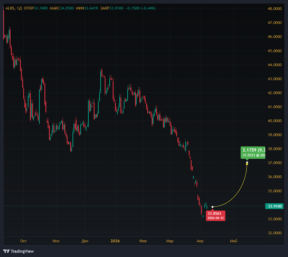Click the Окт label on time axis
Image resolution: width=288 pixels, height=257 pixels.
point(24,241)
